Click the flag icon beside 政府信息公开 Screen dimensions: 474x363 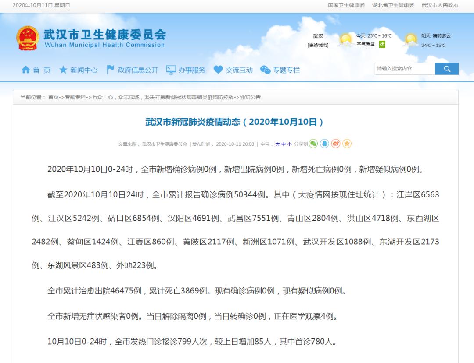click(x=110, y=70)
